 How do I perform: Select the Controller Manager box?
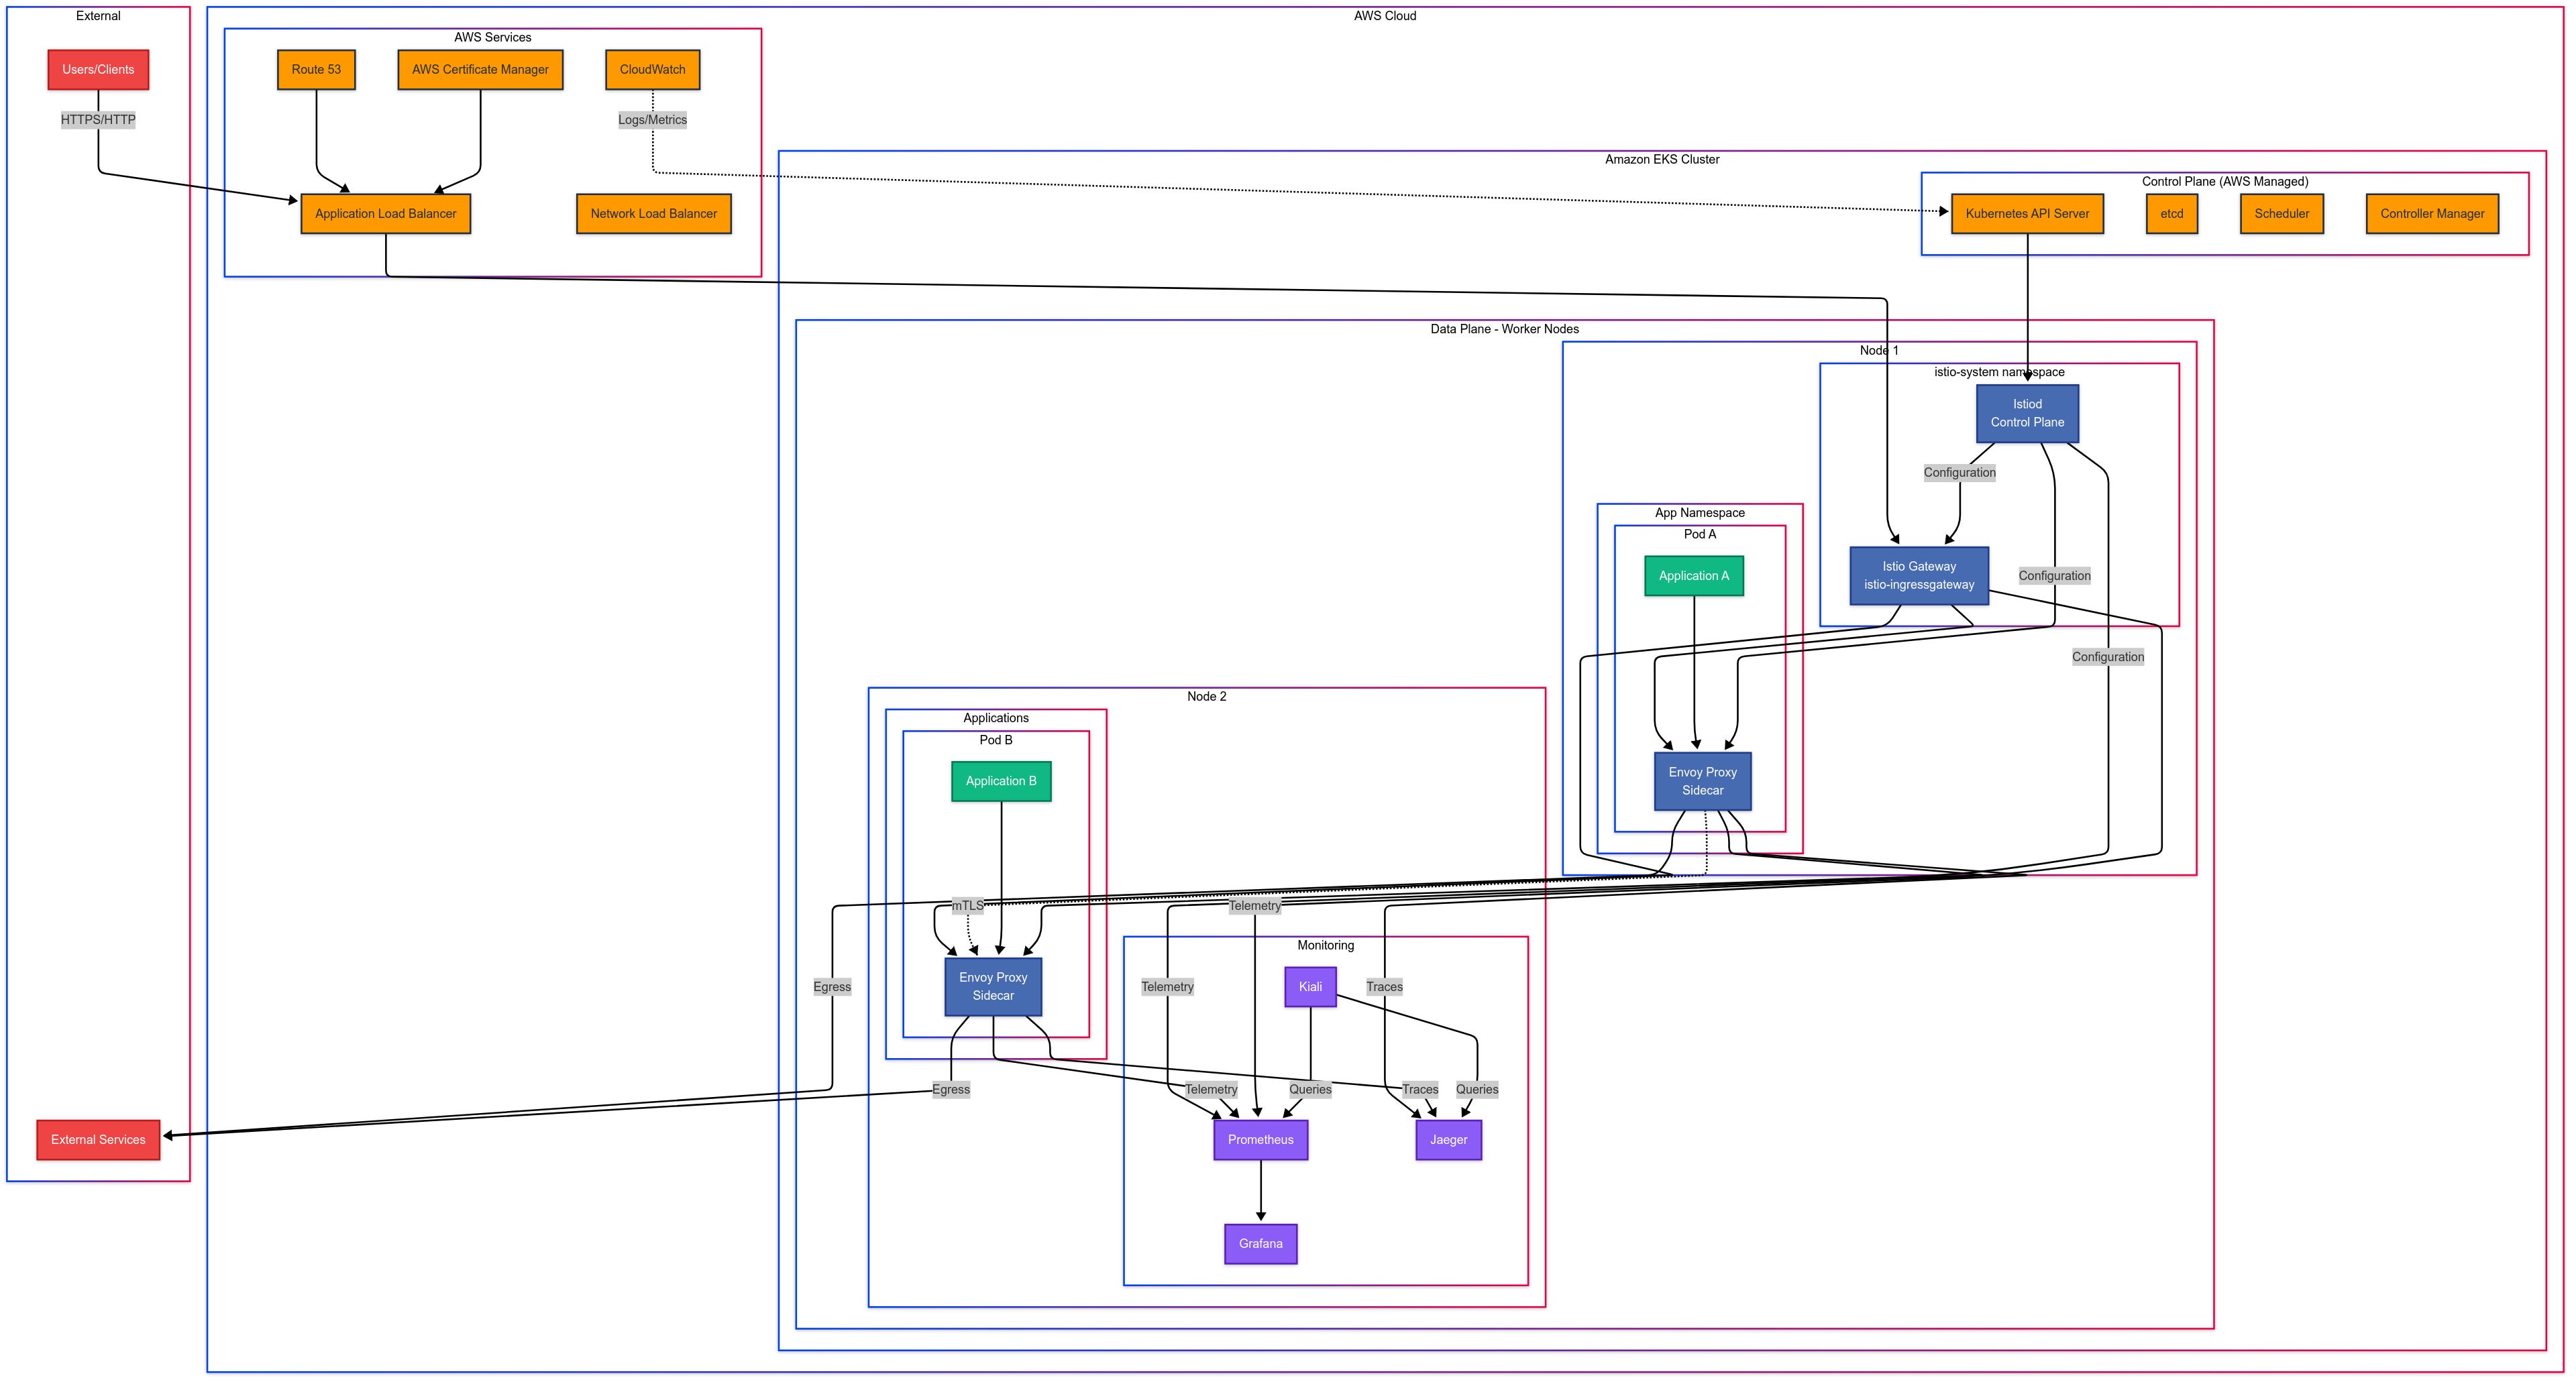tap(2431, 214)
